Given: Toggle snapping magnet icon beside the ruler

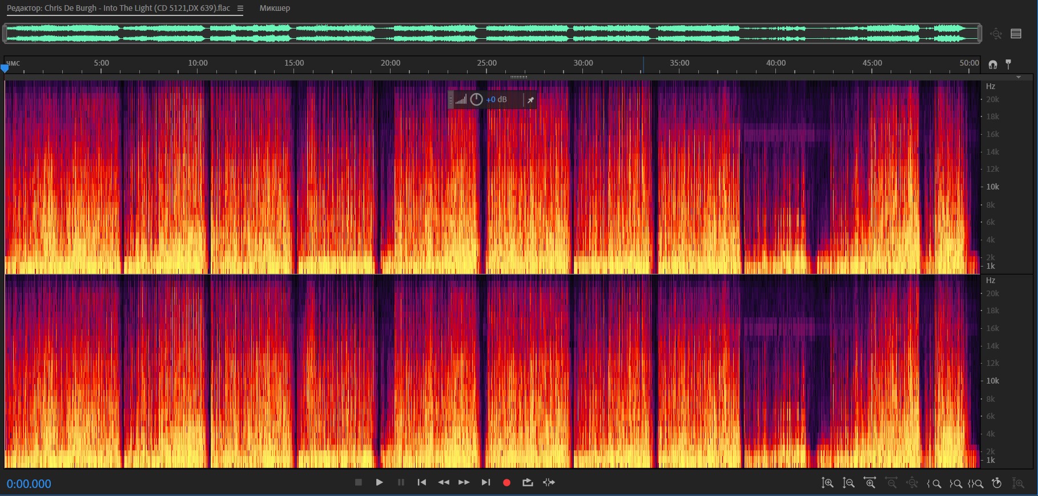Looking at the screenshot, I should pyautogui.click(x=993, y=64).
